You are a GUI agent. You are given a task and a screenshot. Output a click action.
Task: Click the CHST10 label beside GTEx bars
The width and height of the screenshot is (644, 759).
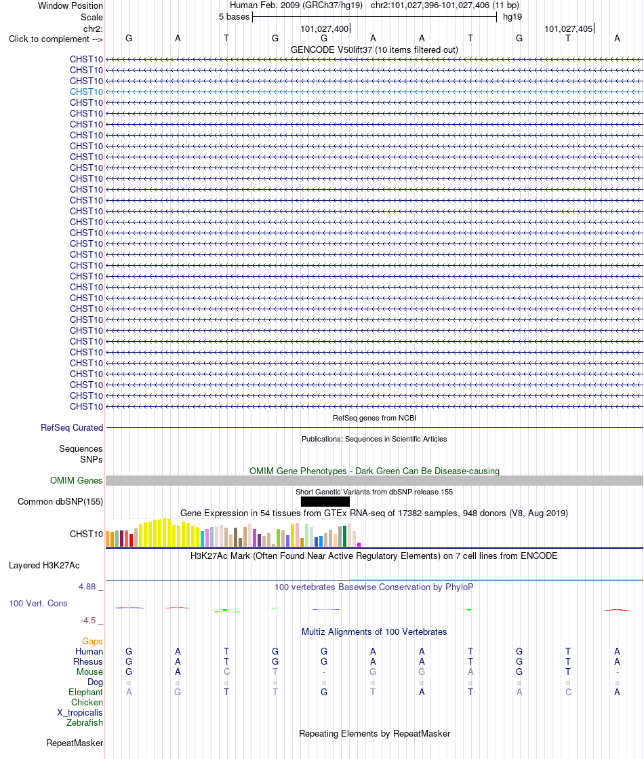(86, 534)
